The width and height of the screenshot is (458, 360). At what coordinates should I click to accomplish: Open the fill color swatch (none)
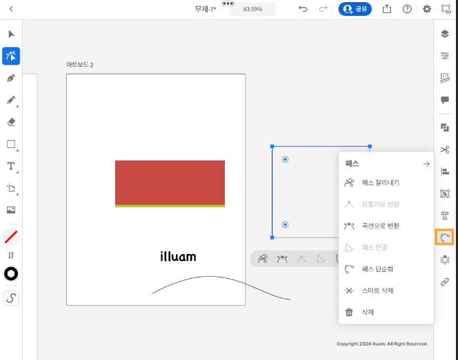[11, 237]
